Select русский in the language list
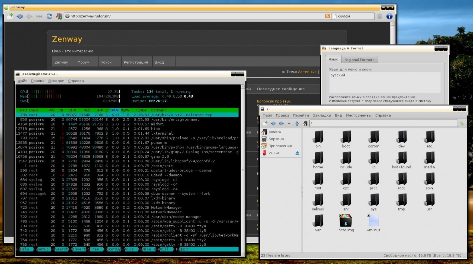473x264 pixels. 337,75
